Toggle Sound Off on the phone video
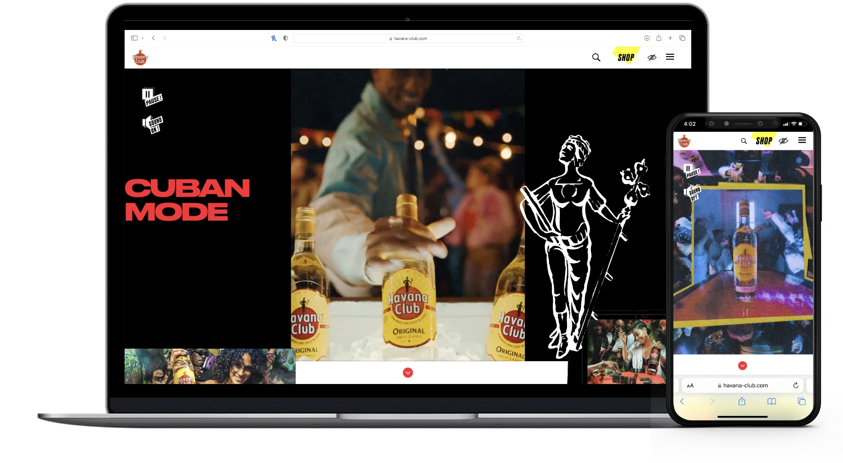Screen dimensions: 843x463 coord(692,192)
